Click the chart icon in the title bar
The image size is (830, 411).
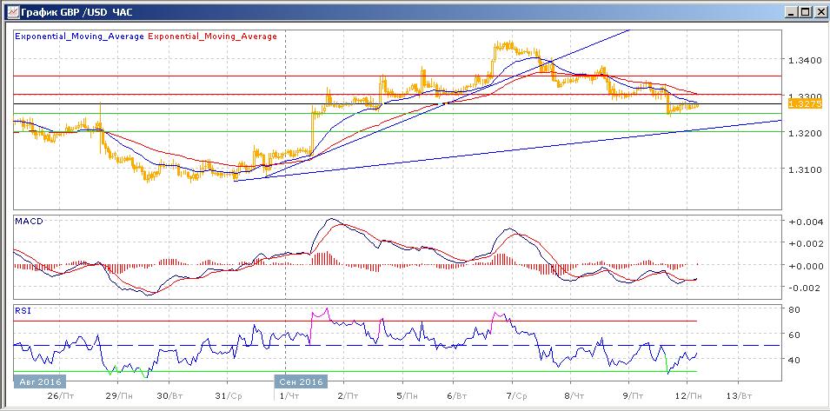pyautogui.click(x=11, y=11)
